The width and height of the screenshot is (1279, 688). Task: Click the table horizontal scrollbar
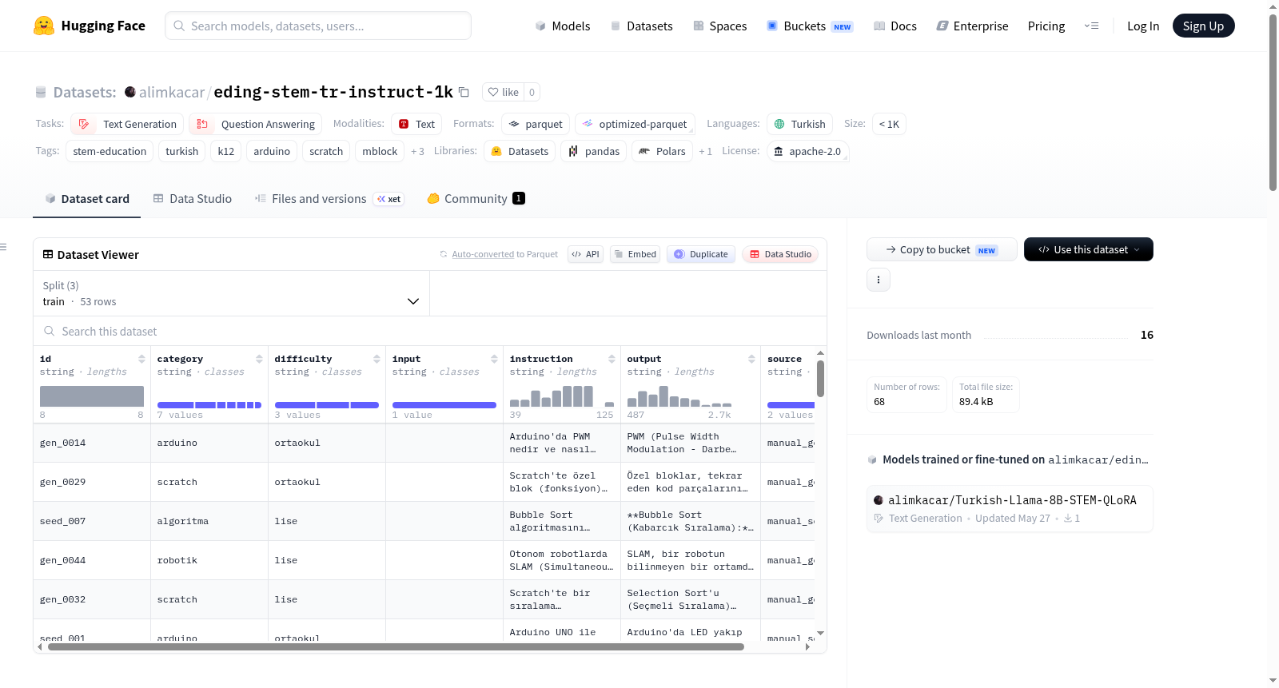396,646
